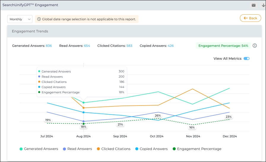Image resolution: width=266 pixels, height=162 pixels.
Task: Click the email report envelope icon
Action: (x=254, y=5)
